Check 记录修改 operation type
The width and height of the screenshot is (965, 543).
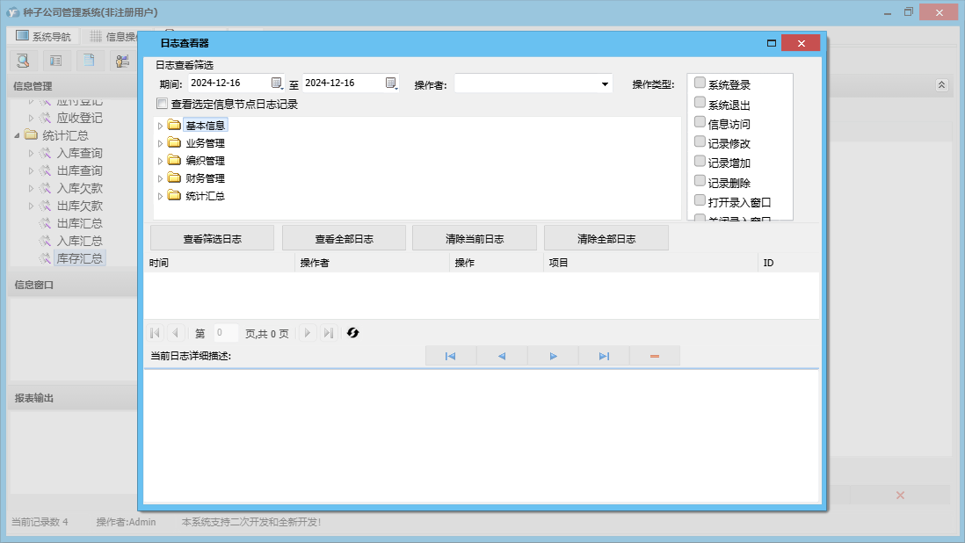(700, 141)
